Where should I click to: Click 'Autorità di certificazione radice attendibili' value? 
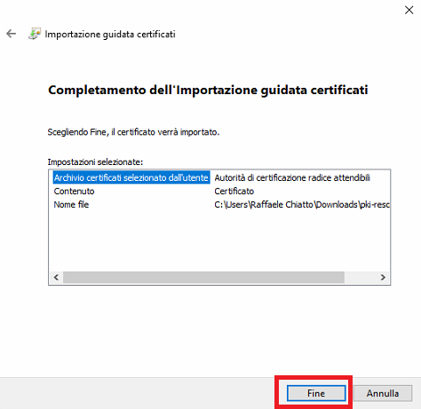(292, 177)
